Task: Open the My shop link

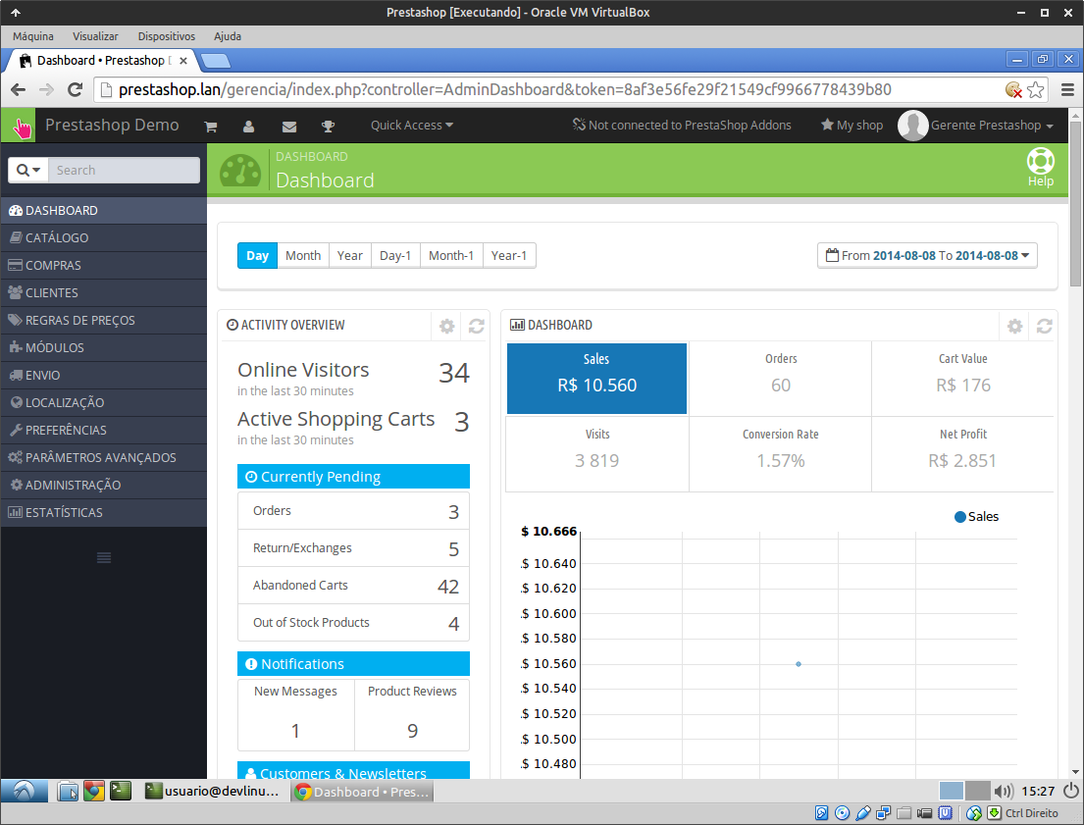Action: (x=852, y=126)
